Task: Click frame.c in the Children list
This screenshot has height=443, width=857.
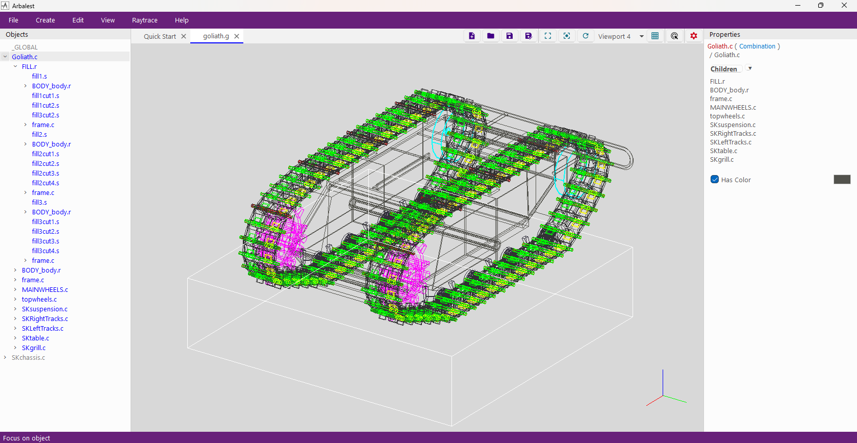Action: (x=721, y=99)
